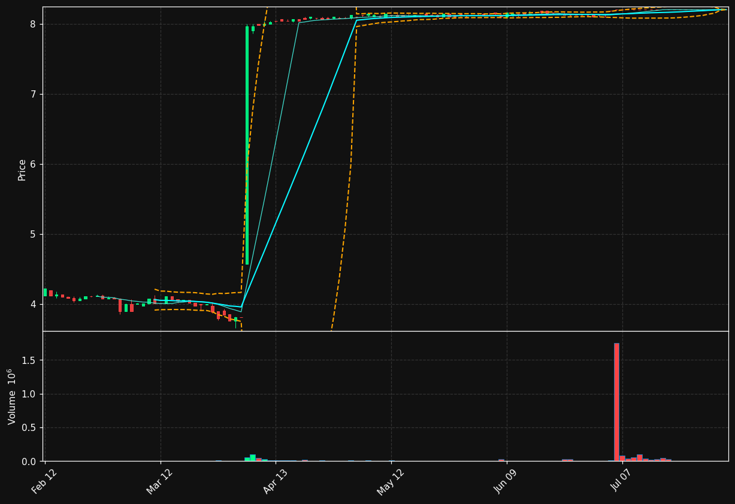Click volume axis label 1.5
Image resolution: width=735 pixels, height=504 pixels.
[x=29, y=360]
